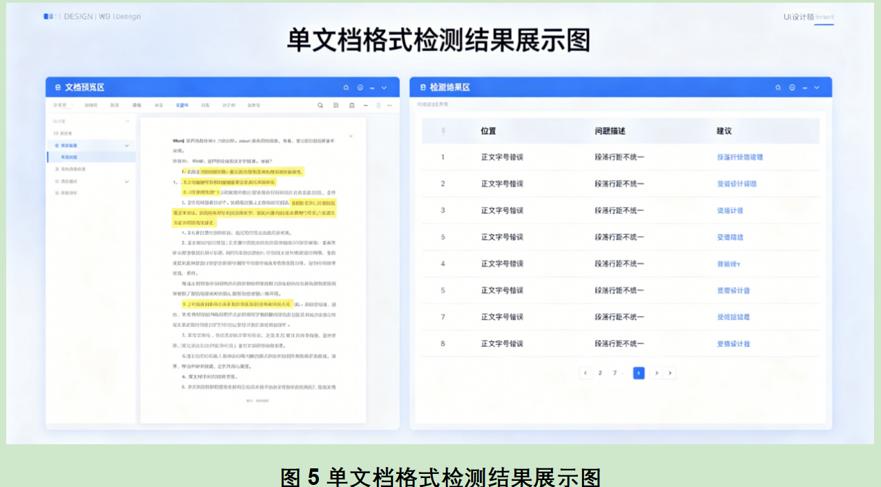
Task: Click the document icon beside 文档预览区 title
Action: (57, 88)
